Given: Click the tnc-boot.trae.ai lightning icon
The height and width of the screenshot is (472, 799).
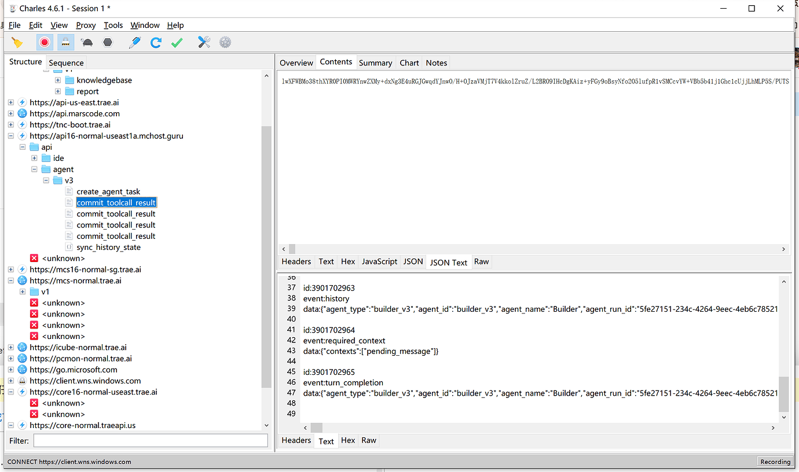Looking at the screenshot, I should (22, 125).
